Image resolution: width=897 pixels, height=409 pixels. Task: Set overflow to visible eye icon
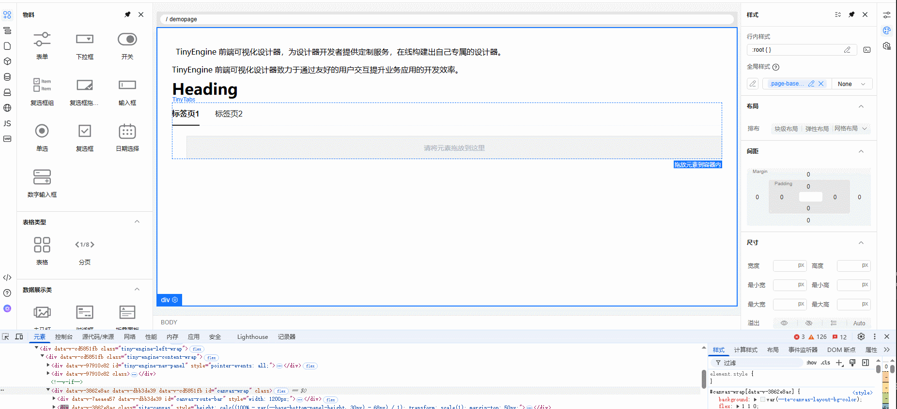click(x=784, y=323)
